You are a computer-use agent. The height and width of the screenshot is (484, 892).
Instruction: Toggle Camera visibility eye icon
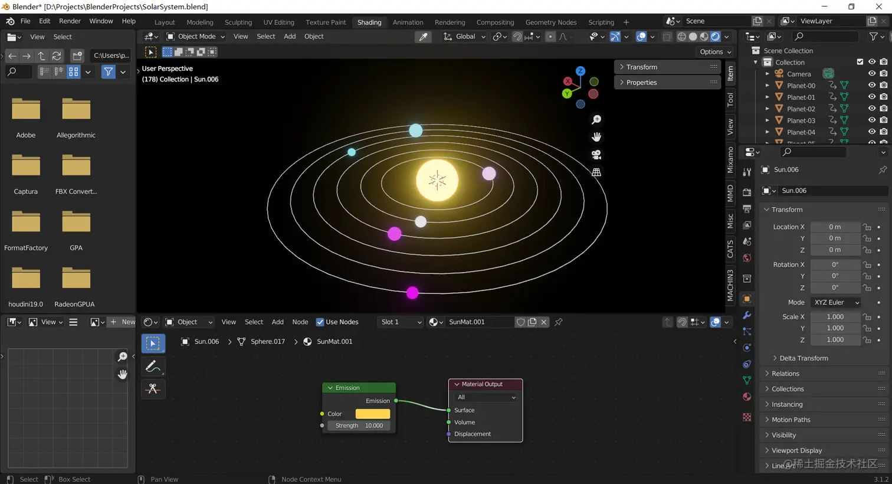pos(871,74)
